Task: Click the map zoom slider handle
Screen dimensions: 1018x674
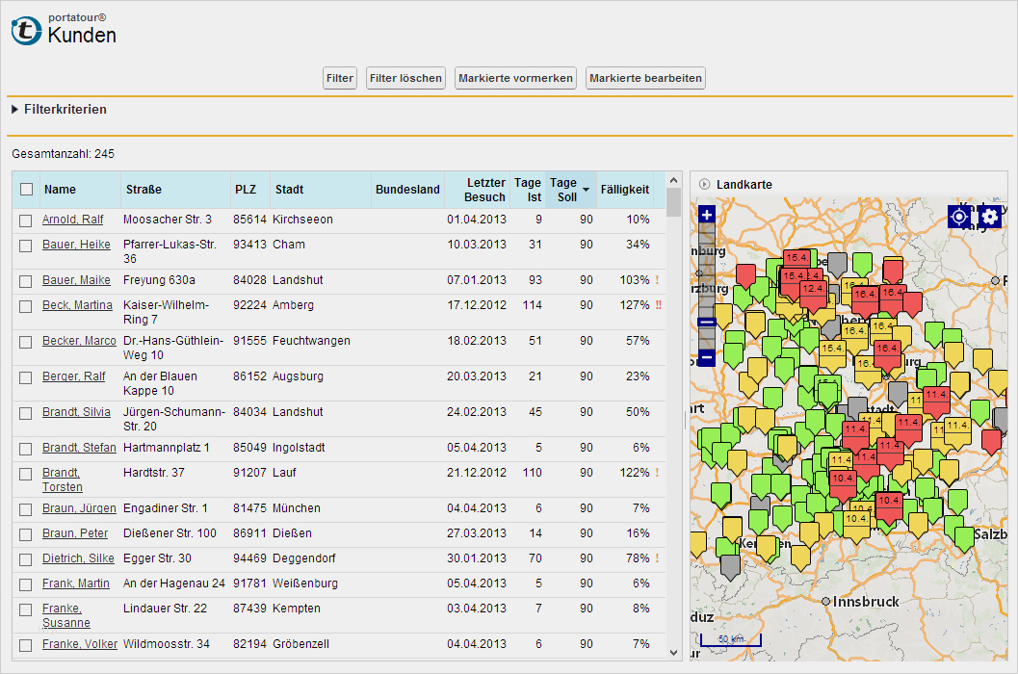Action: tap(706, 323)
